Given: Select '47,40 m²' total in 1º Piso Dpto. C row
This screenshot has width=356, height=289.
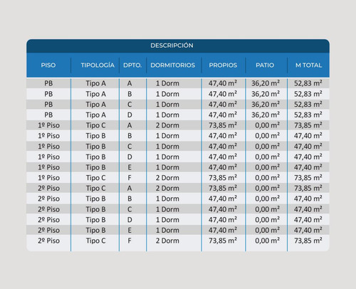Looking at the screenshot, I should coord(308,147).
